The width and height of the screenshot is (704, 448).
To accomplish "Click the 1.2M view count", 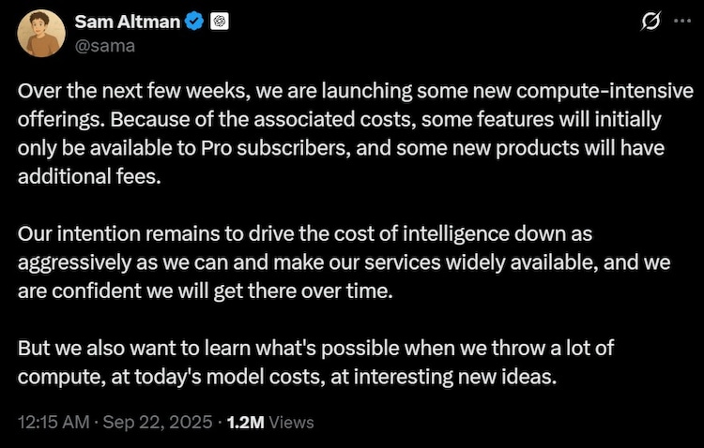I will tap(246, 422).
